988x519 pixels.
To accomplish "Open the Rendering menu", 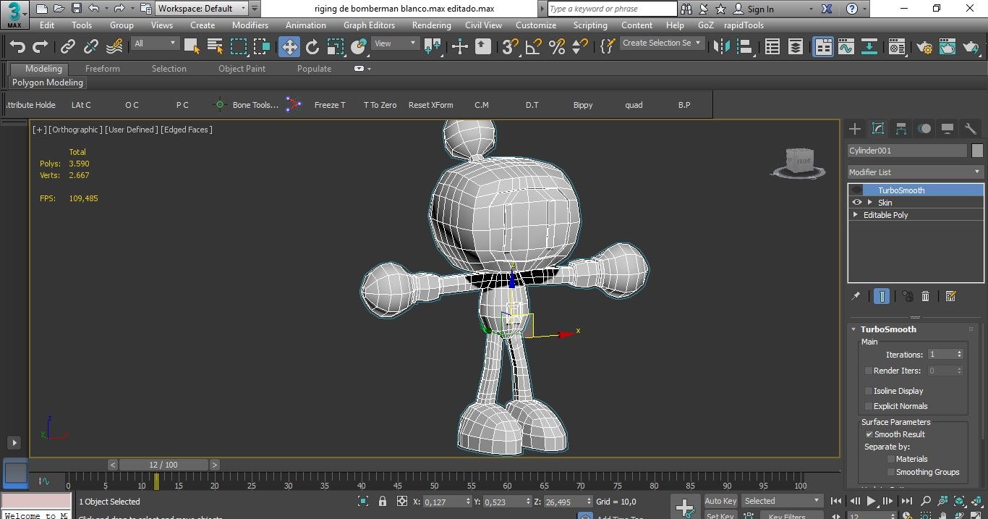I will pos(432,25).
